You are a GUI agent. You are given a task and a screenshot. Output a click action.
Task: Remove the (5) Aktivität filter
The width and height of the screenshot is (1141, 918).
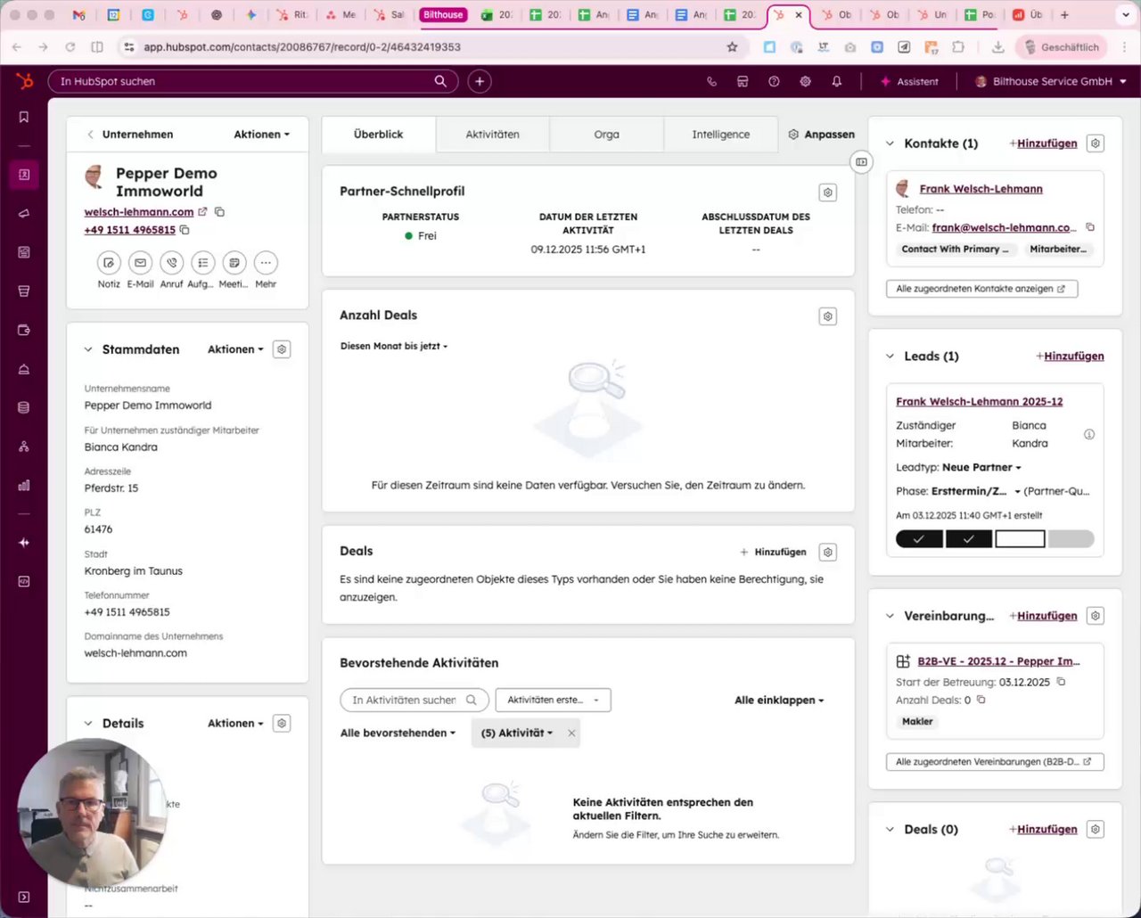[571, 733]
